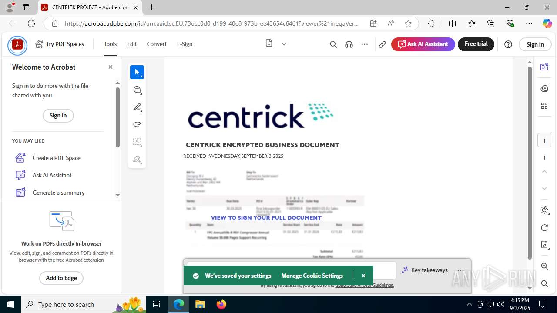Screen dimensions: 557x313
Task: Open Edge settings and more menu
Action: click(529, 23)
